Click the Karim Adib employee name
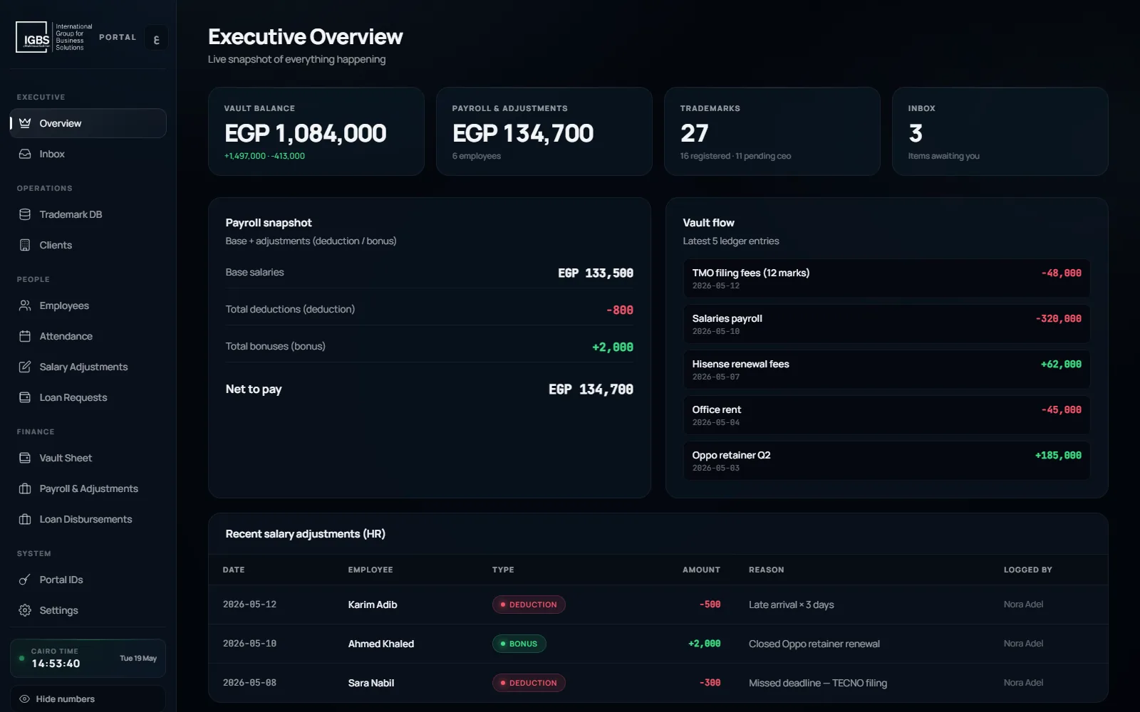This screenshot has height=712, width=1140. 373,604
